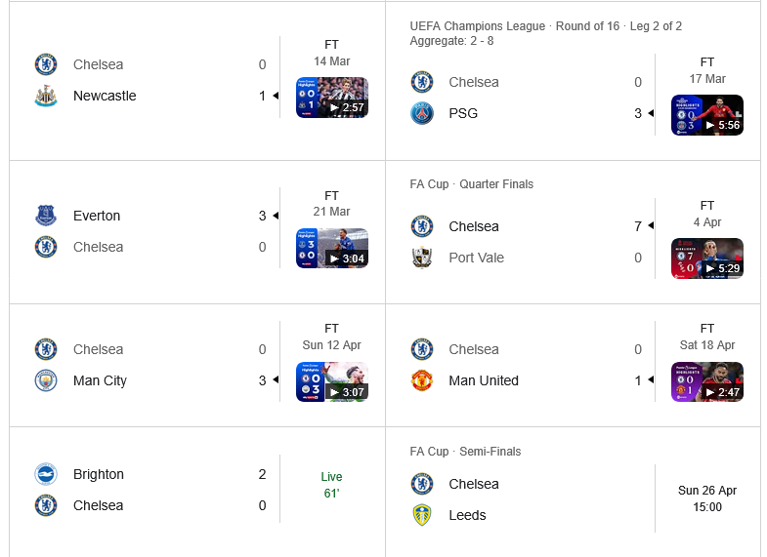This screenshot has width=767, height=557.
Task: Click the Port Vale club crest
Action: pyautogui.click(x=421, y=258)
